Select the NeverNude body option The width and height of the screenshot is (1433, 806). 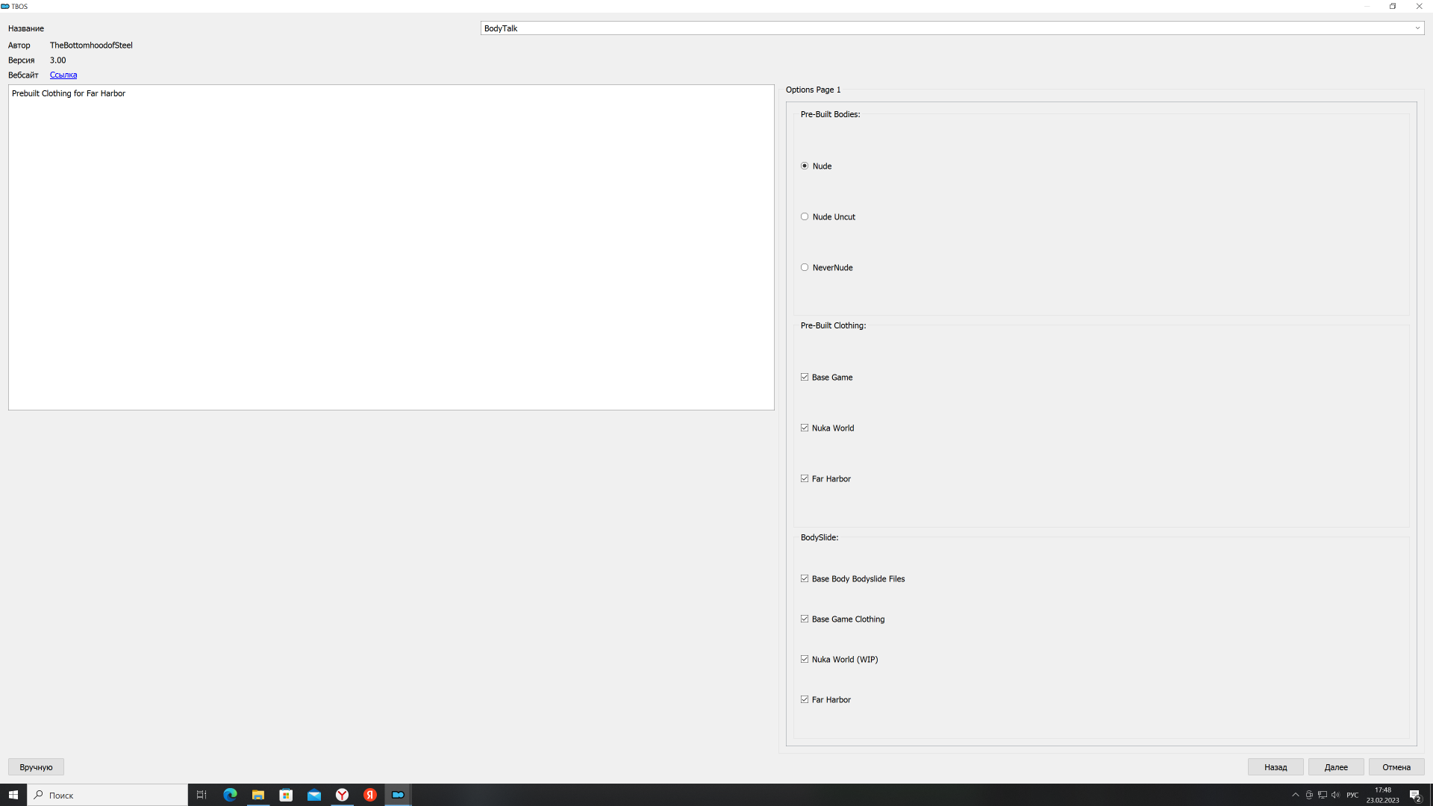click(805, 268)
